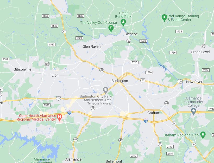Click the Great Bend Park tree pin

pyautogui.click(x=123, y=22)
